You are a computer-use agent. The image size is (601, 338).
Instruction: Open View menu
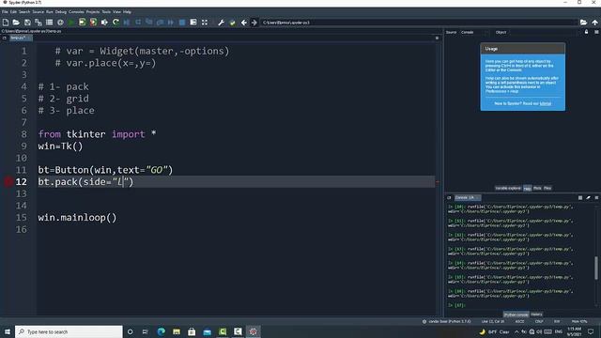(x=116, y=12)
